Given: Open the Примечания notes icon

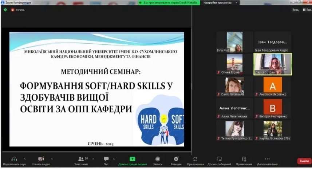Looking at the screenshot, I should click(244, 159).
